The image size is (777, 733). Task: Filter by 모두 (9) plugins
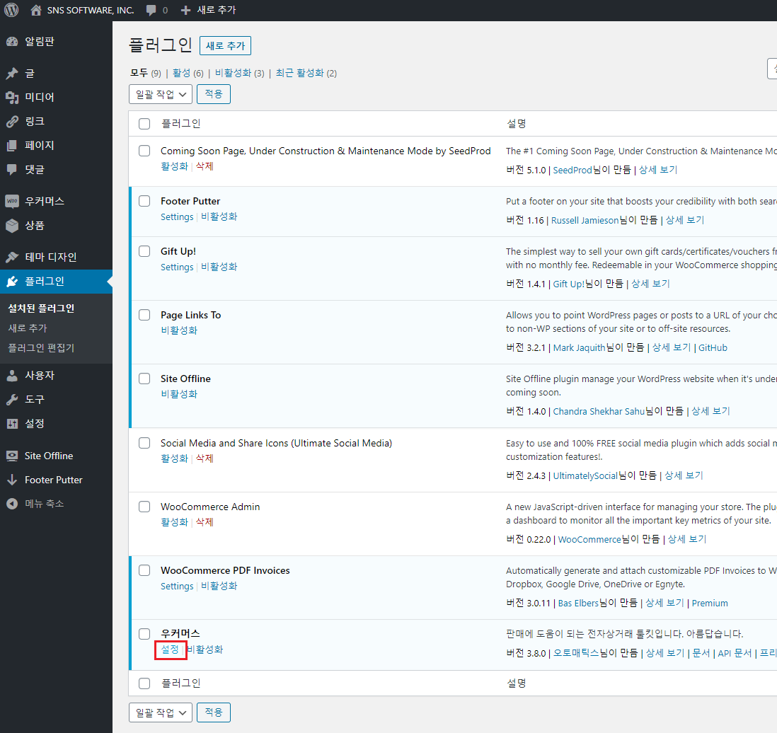(x=145, y=73)
